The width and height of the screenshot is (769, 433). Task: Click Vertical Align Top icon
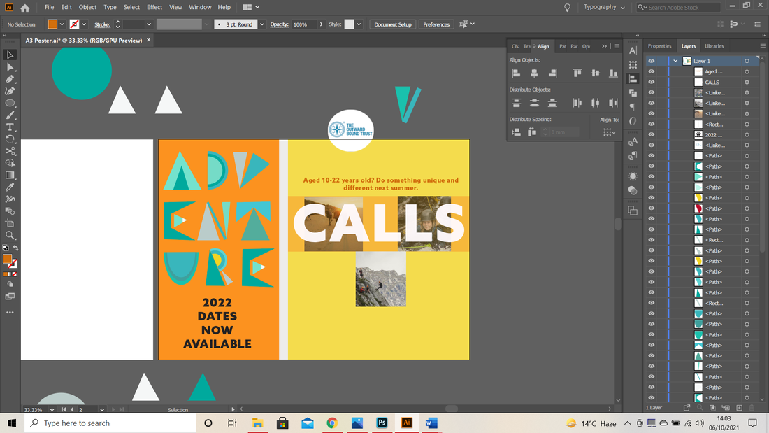click(577, 73)
